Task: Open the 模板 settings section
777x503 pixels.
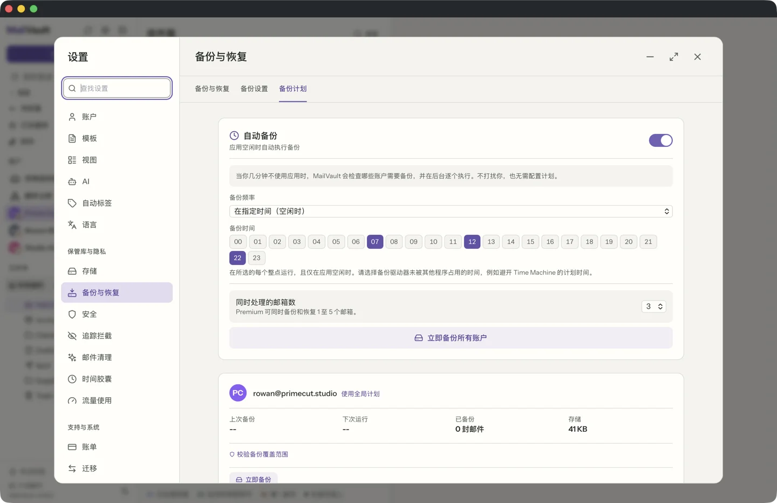Action: (117, 138)
